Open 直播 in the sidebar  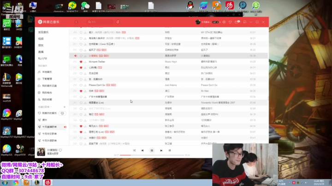(41, 52)
